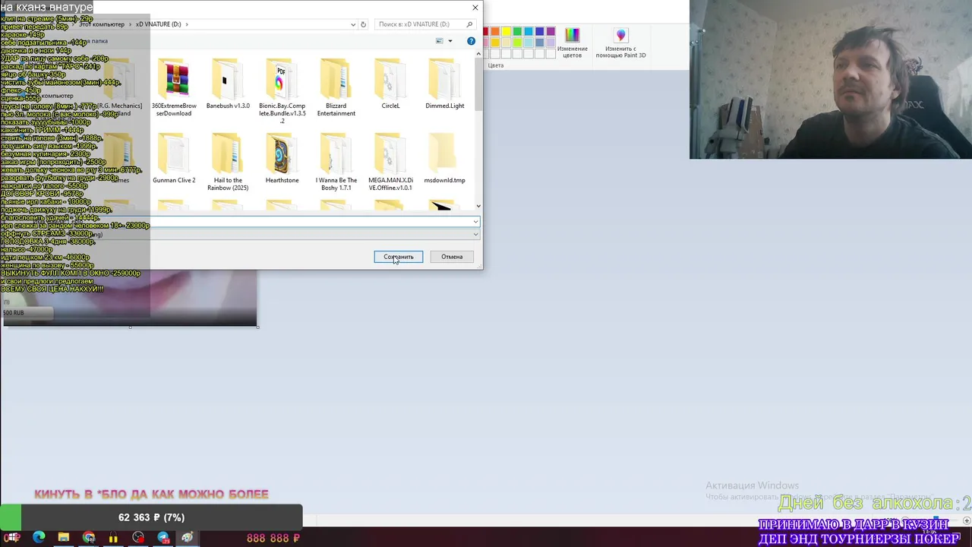Open Telegram from the taskbar
The image size is (972, 547).
pyautogui.click(x=163, y=538)
